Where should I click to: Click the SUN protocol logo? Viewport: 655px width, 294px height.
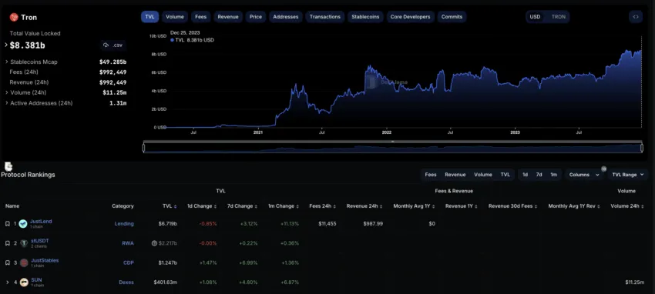click(24, 282)
